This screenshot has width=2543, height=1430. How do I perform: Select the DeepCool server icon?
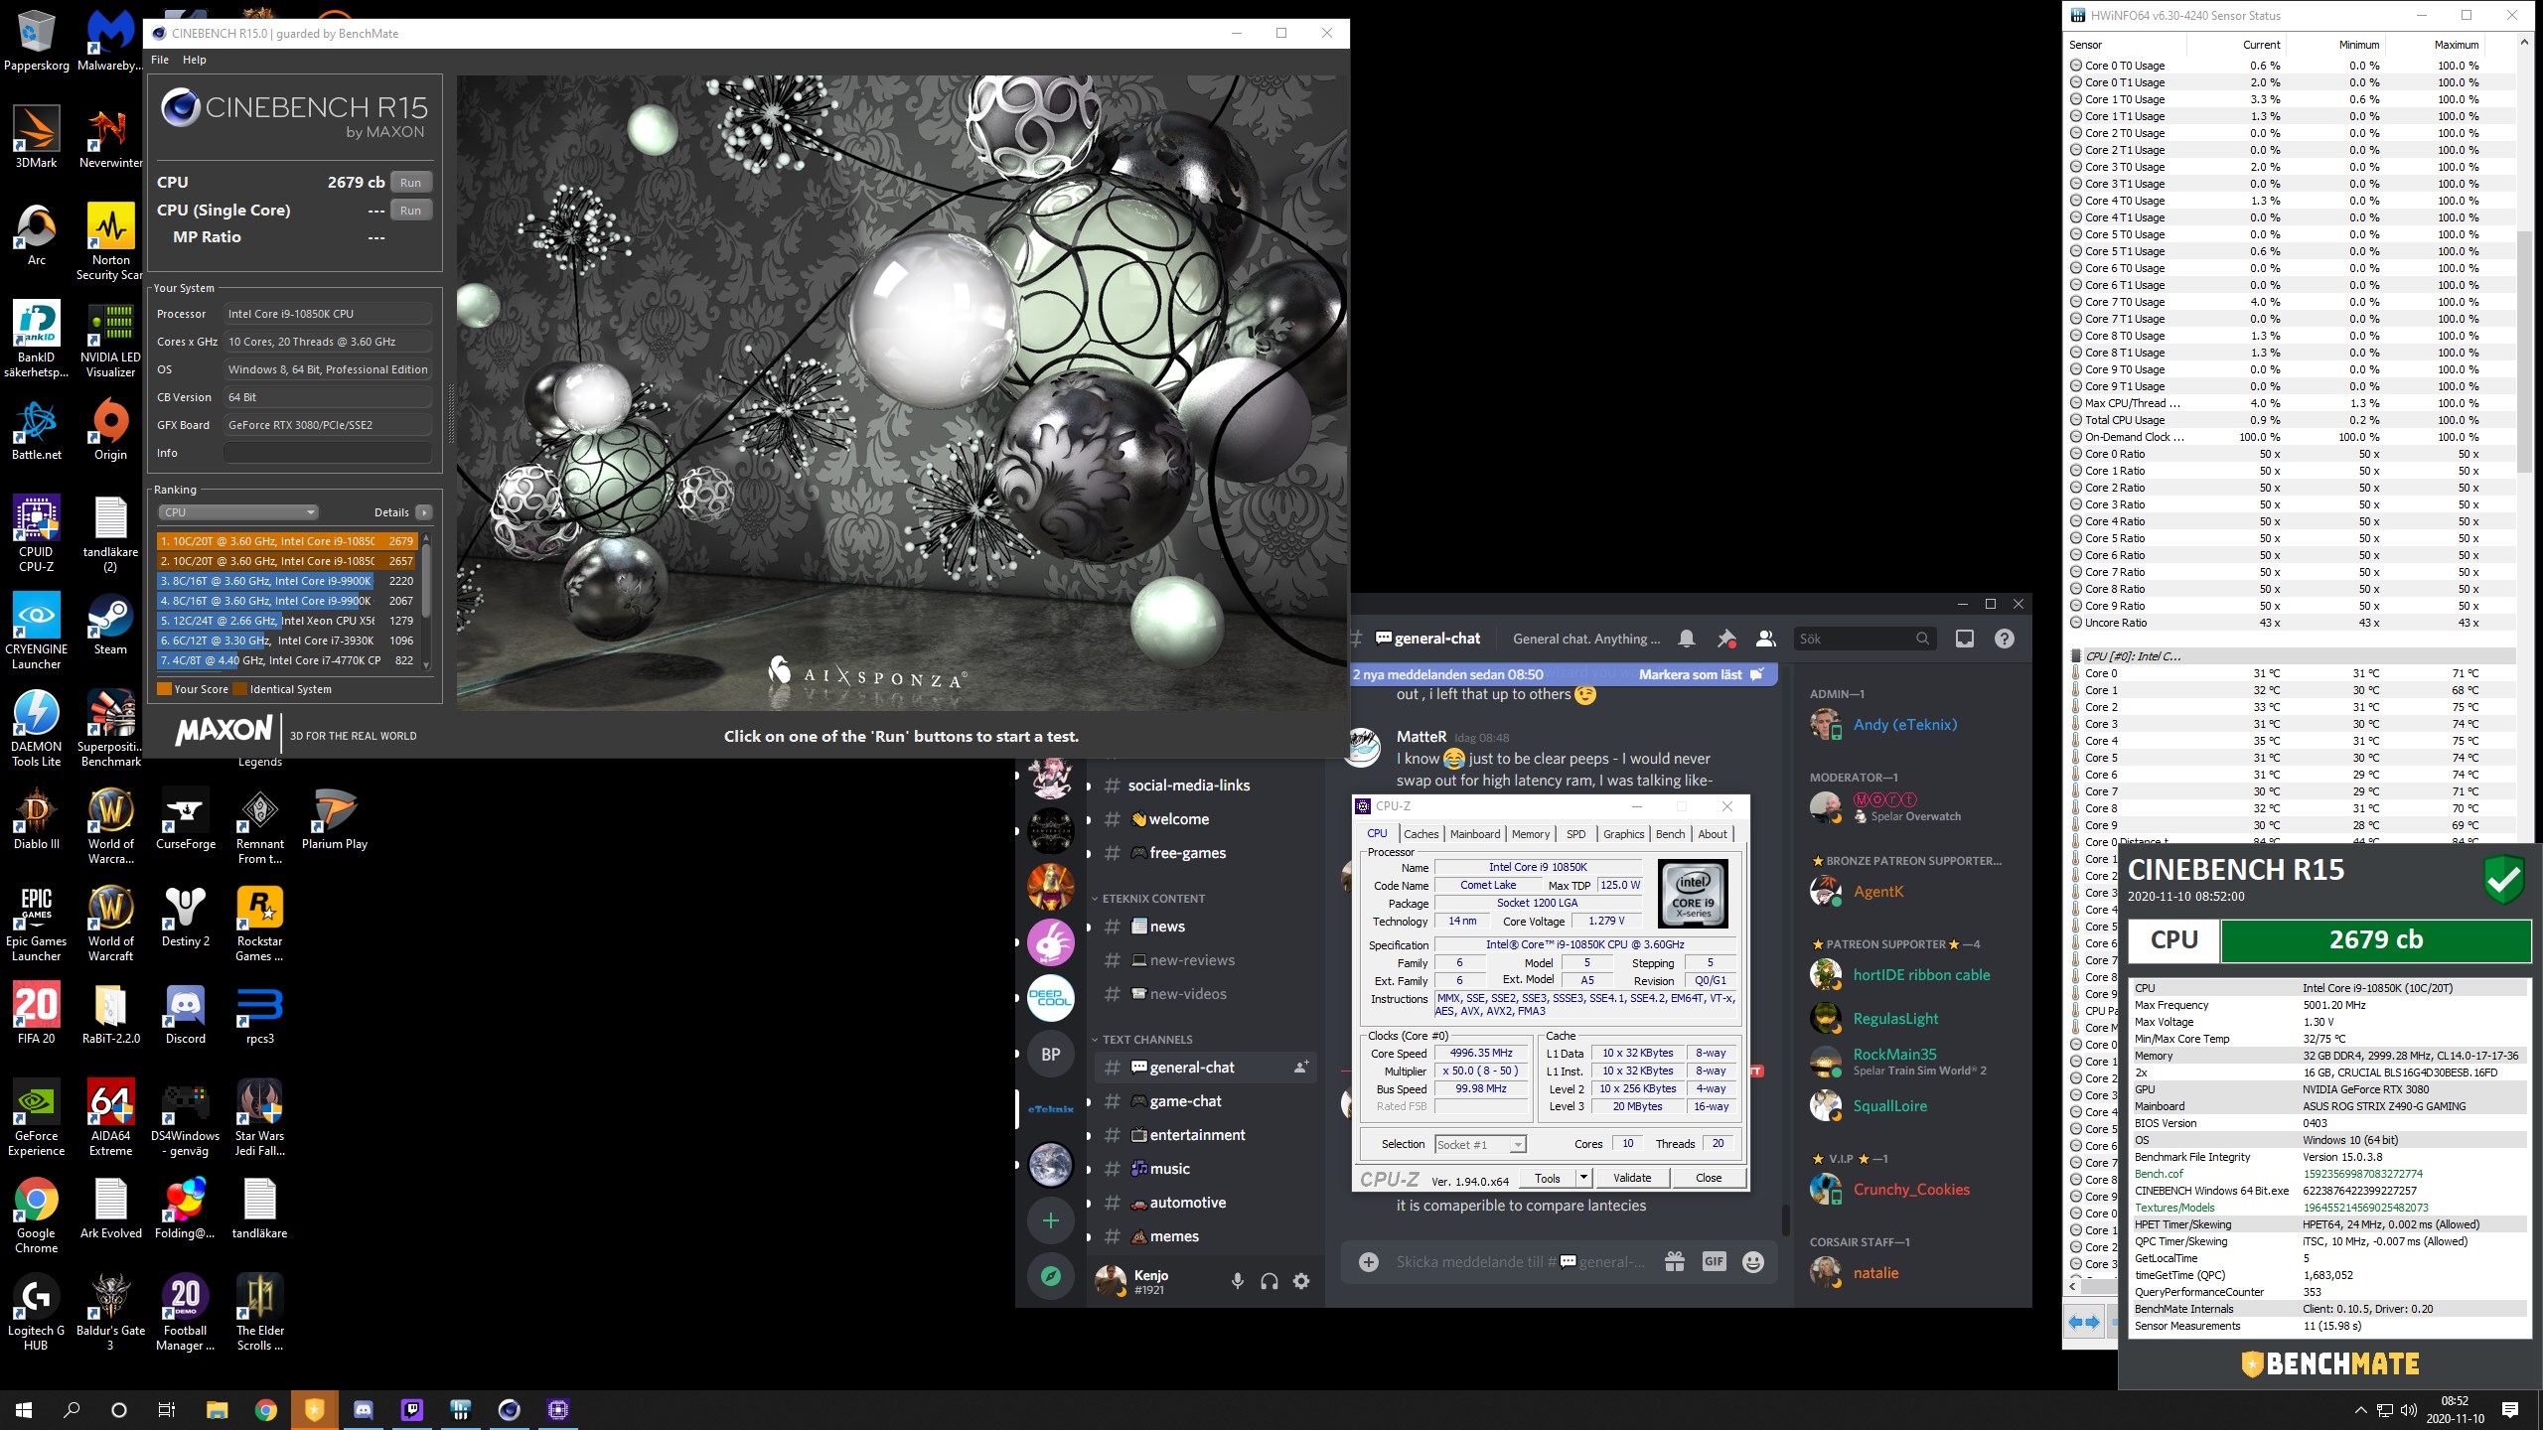click(1051, 998)
